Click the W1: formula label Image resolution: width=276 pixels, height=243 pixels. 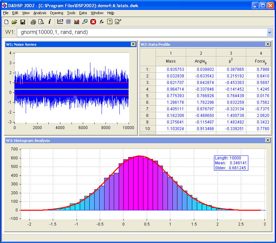click(10, 32)
